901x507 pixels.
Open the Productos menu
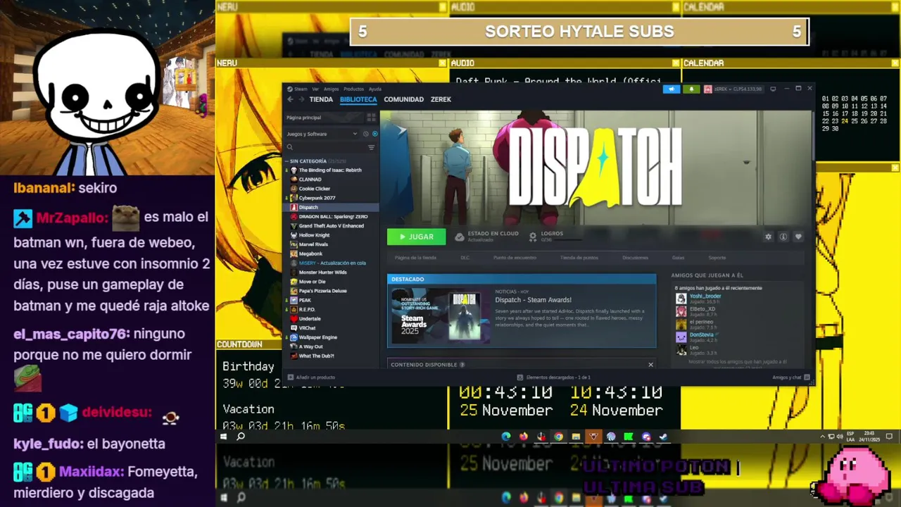tap(353, 89)
